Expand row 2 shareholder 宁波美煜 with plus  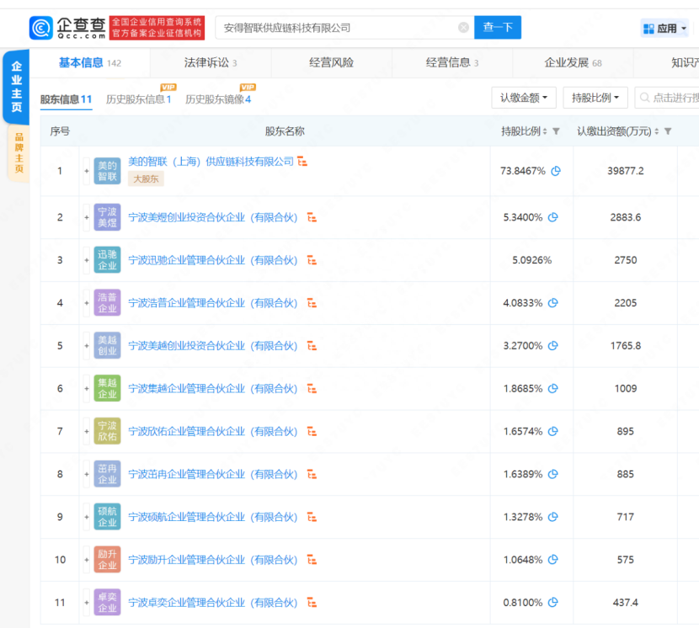tap(87, 217)
